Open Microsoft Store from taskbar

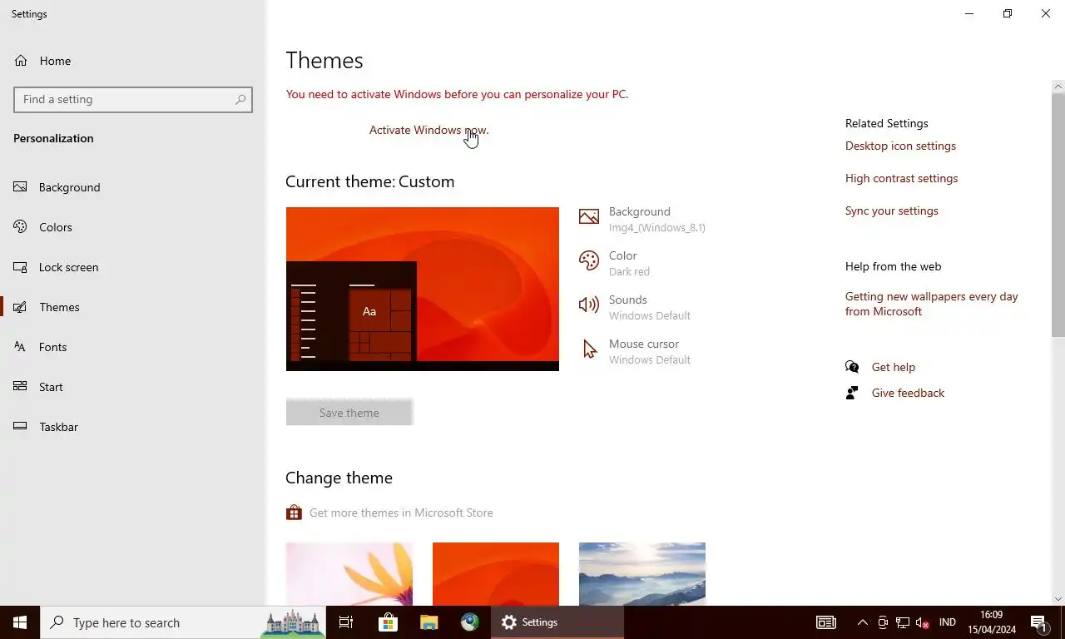388,622
